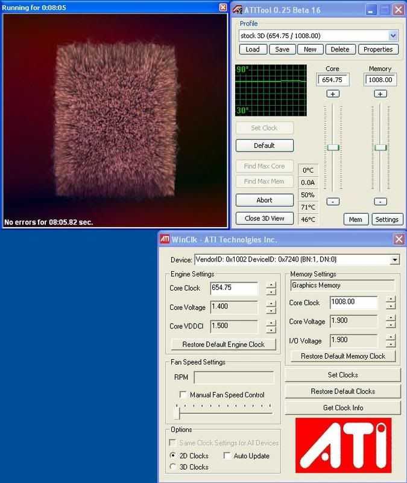Click the 3D fur cube render view

(115, 121)
